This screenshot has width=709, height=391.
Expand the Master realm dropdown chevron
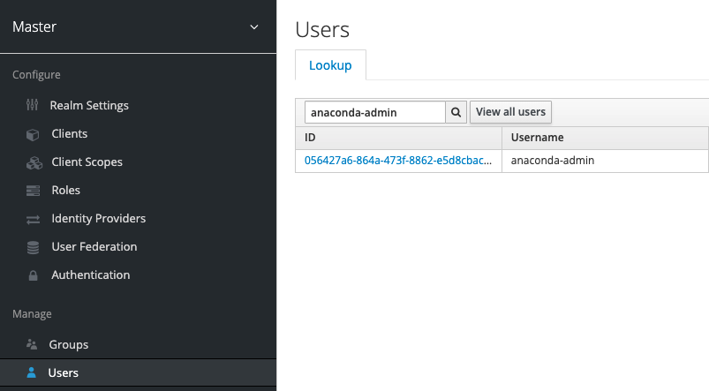pyautogui.click(x=254, y=27)
